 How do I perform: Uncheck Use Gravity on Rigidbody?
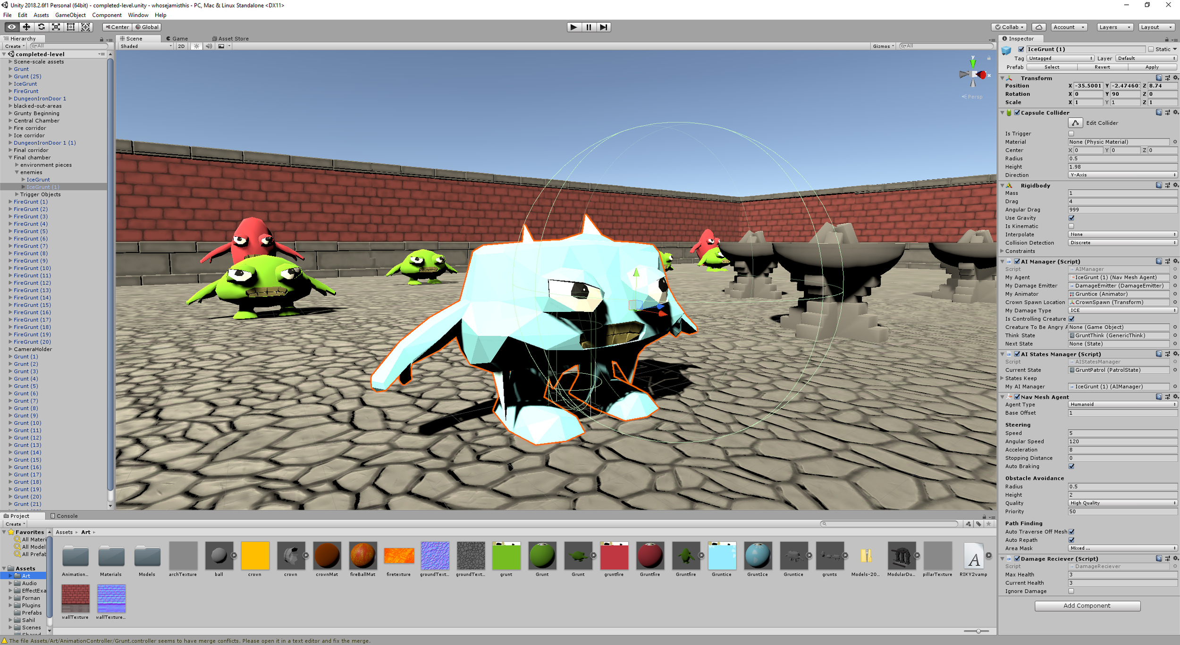coord(1071,218)
